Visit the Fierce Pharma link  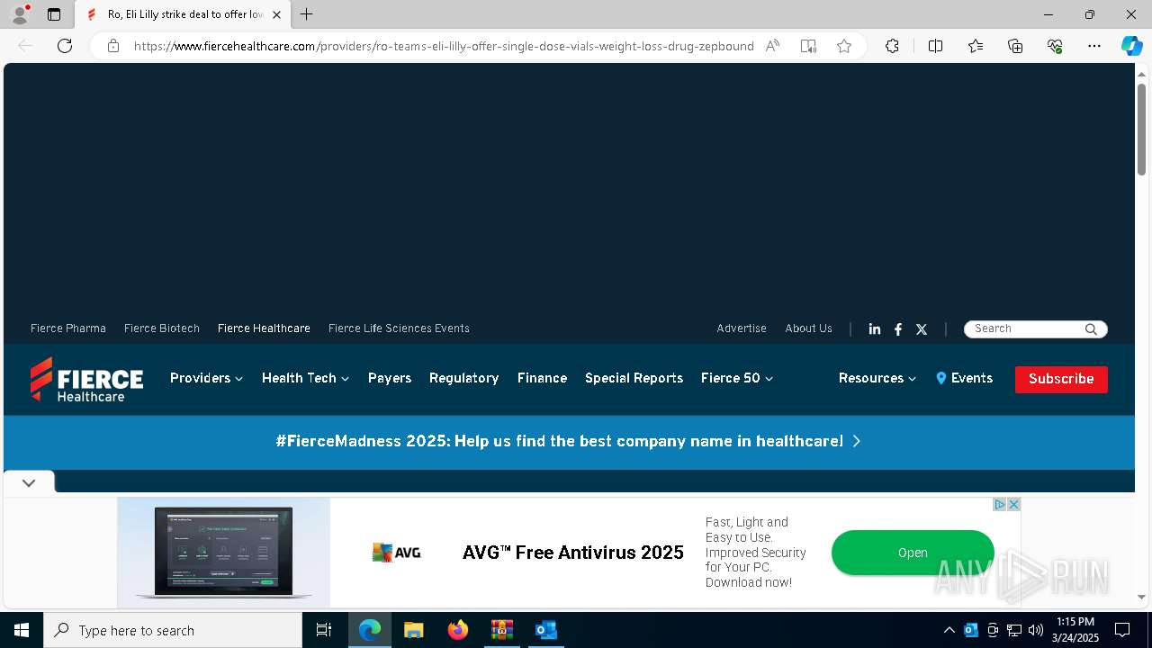click(x=68, y=328)
